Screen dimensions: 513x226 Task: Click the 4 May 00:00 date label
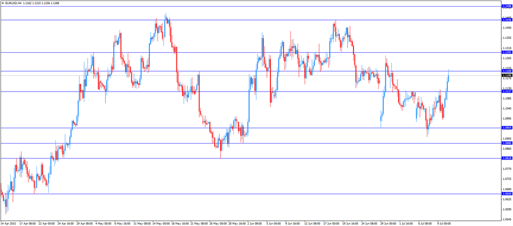click(104, 224)
